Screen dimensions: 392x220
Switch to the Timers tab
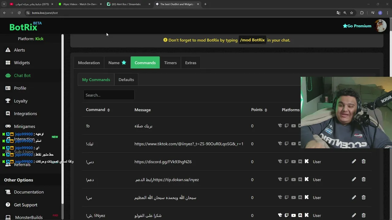170,63
